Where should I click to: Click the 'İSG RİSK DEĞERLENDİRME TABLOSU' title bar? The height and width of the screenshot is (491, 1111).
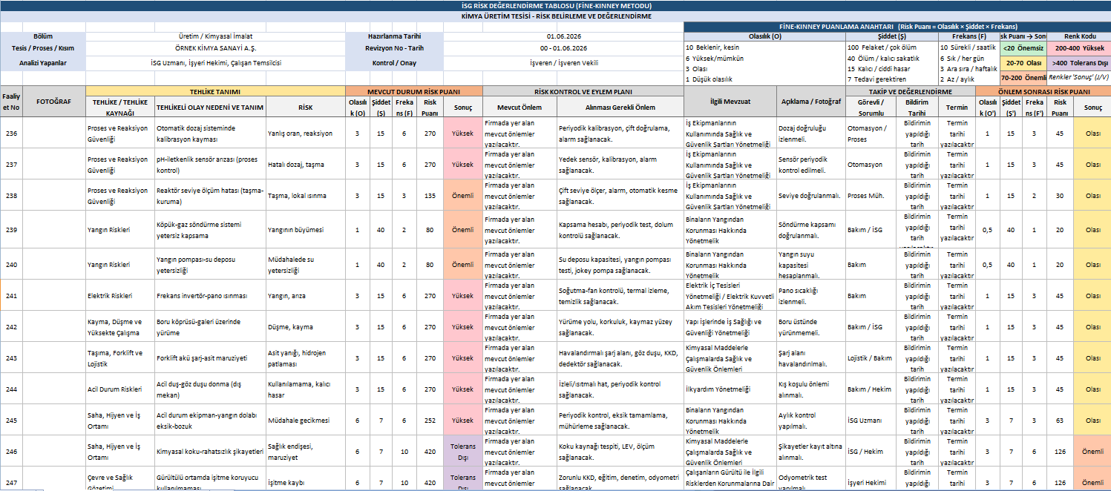click(555, 5)
